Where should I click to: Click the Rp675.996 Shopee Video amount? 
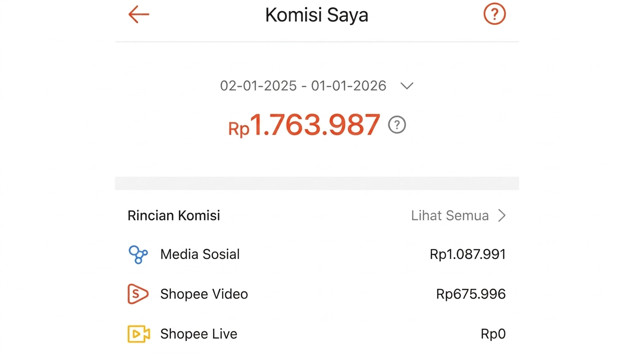point(470,294)
